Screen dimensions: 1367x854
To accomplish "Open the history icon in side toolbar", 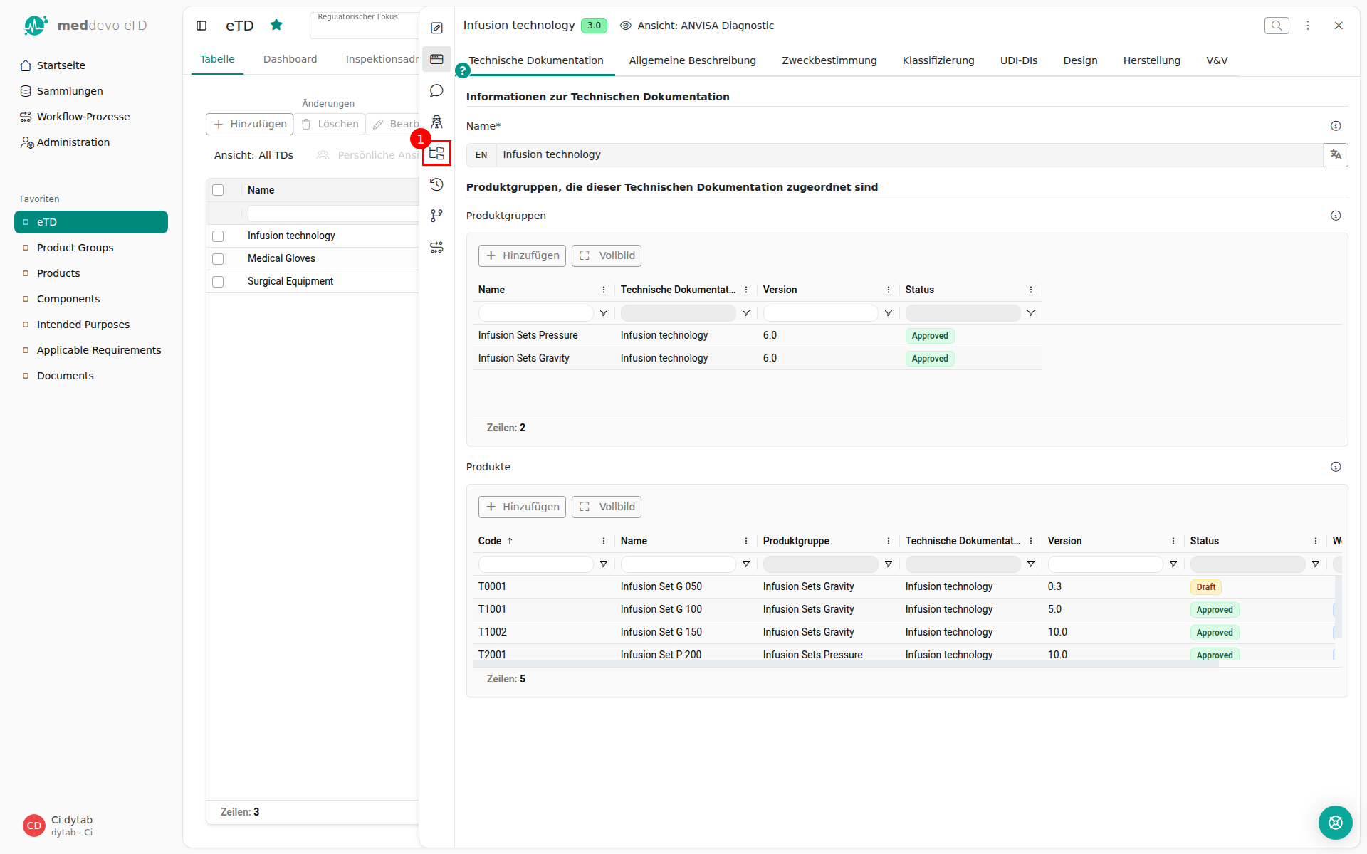I will click(x=436, y=184).
